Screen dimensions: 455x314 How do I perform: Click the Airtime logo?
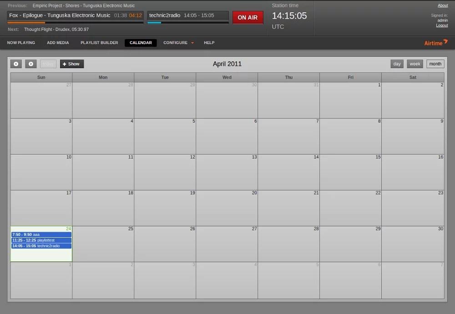tap(435, 43)
